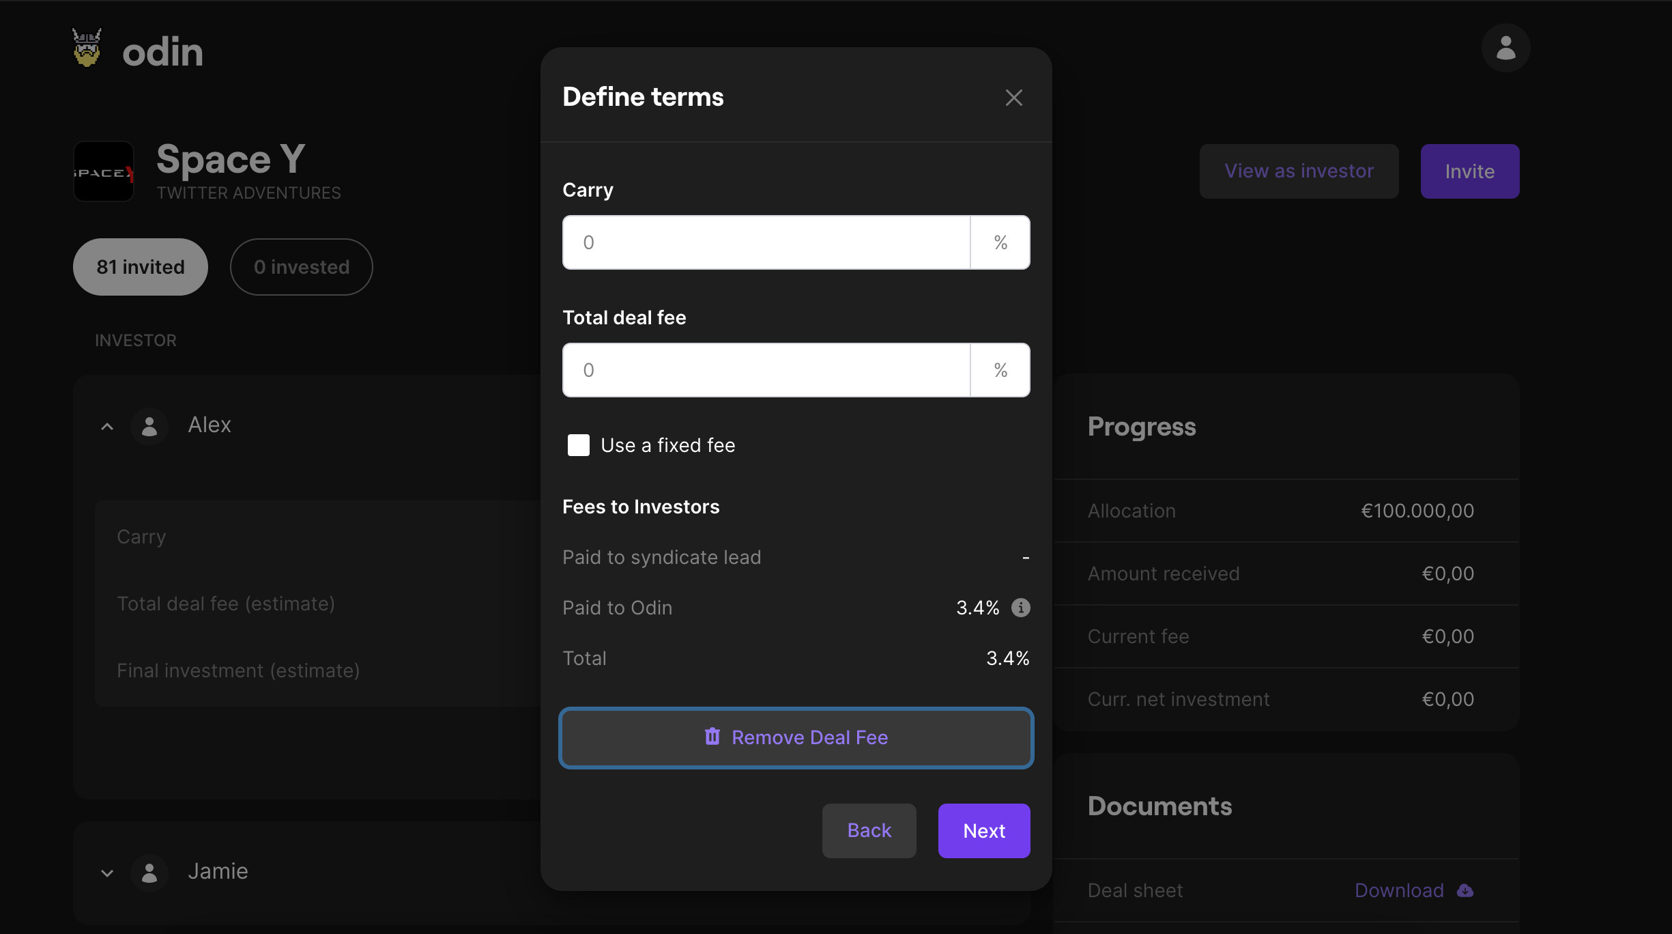Click the odin wordmark text
The width and height of the screenshot is (1672, 934).
click(162, 52)
